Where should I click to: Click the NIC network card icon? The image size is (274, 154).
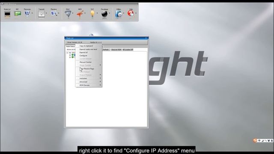coord(18,14)
